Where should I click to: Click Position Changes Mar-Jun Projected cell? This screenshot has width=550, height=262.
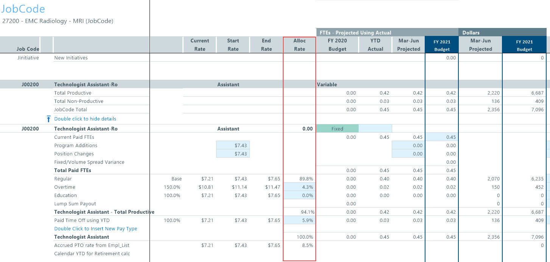tap(408, 154)
